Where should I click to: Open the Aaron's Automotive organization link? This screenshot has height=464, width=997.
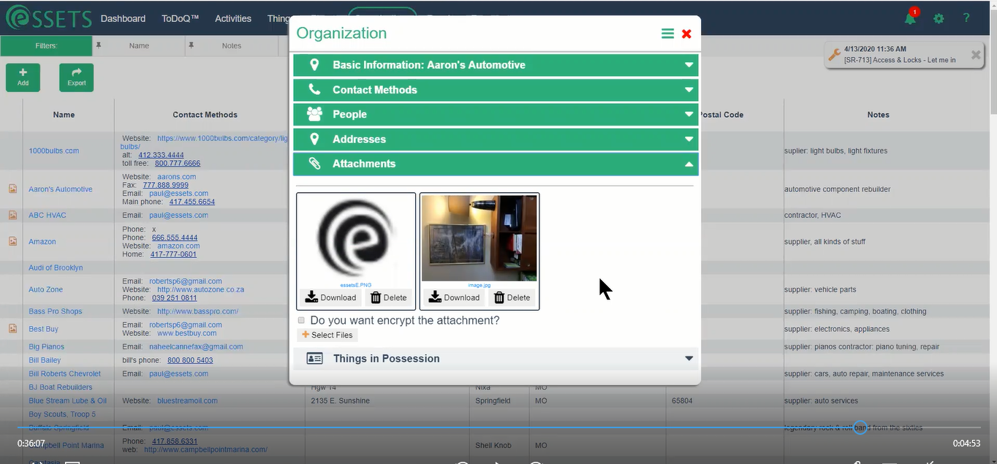coord(61,189)
